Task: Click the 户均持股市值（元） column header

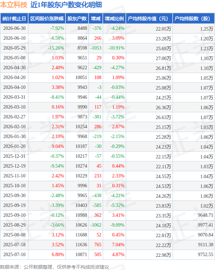Action: point(149,18)
